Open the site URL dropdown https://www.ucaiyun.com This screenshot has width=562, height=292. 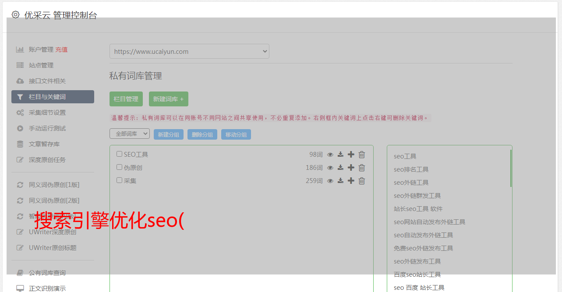189,51
